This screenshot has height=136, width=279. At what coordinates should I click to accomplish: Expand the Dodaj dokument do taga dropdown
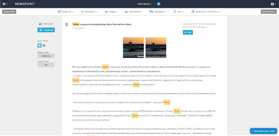tap(195, 27)
